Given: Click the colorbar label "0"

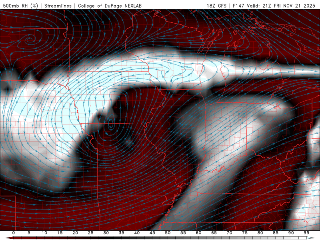Looking at the screenshot, I should [x=14, y=233].
